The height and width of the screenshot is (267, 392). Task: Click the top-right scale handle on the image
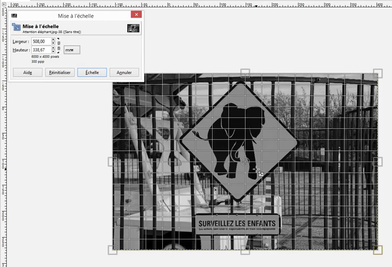[377, 73]
